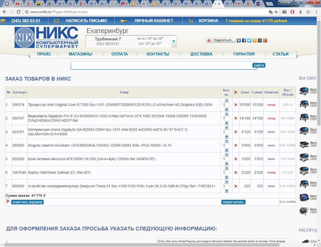Remove the Gigabyte GA-B250M-DS3H motherboard from cart
321x247 pixels.
(236, 132)
